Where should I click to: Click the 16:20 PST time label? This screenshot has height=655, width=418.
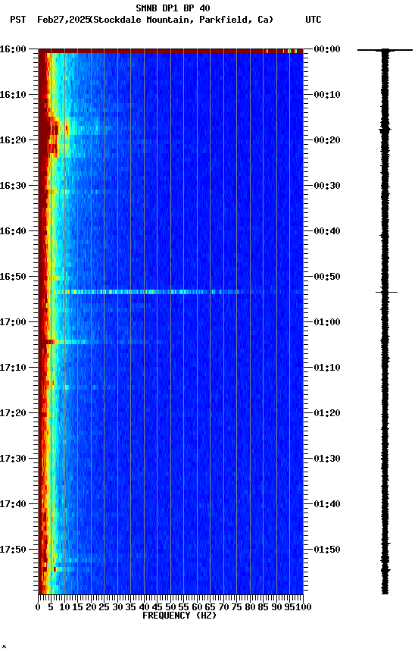[13, 140]
